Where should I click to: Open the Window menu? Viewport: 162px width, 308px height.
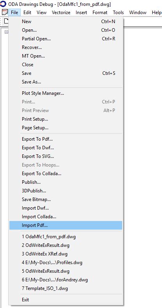pyautogui.click(x=138, y=13)
